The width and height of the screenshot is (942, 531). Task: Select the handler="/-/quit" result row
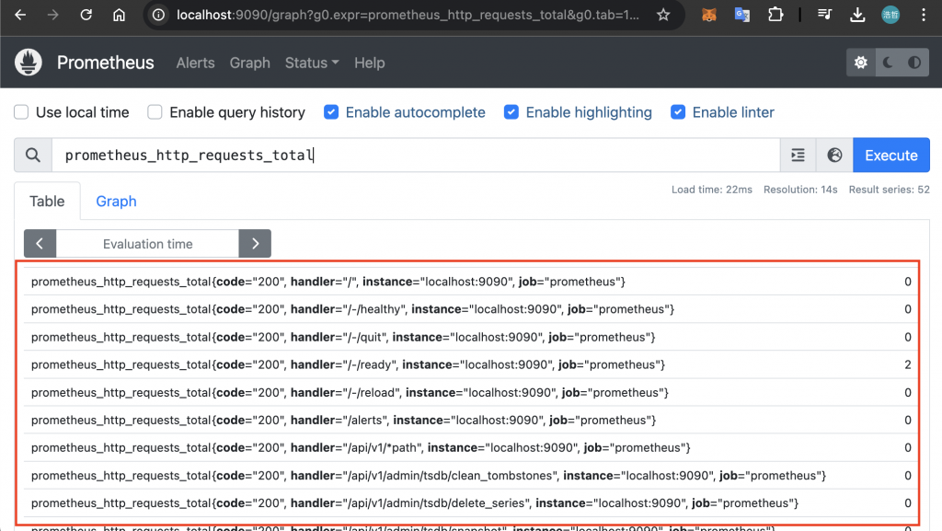471,337
